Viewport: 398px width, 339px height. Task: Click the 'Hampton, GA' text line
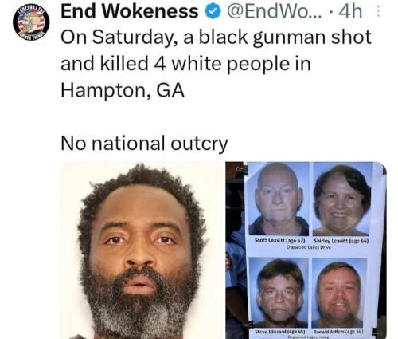[x=123, y=90]
